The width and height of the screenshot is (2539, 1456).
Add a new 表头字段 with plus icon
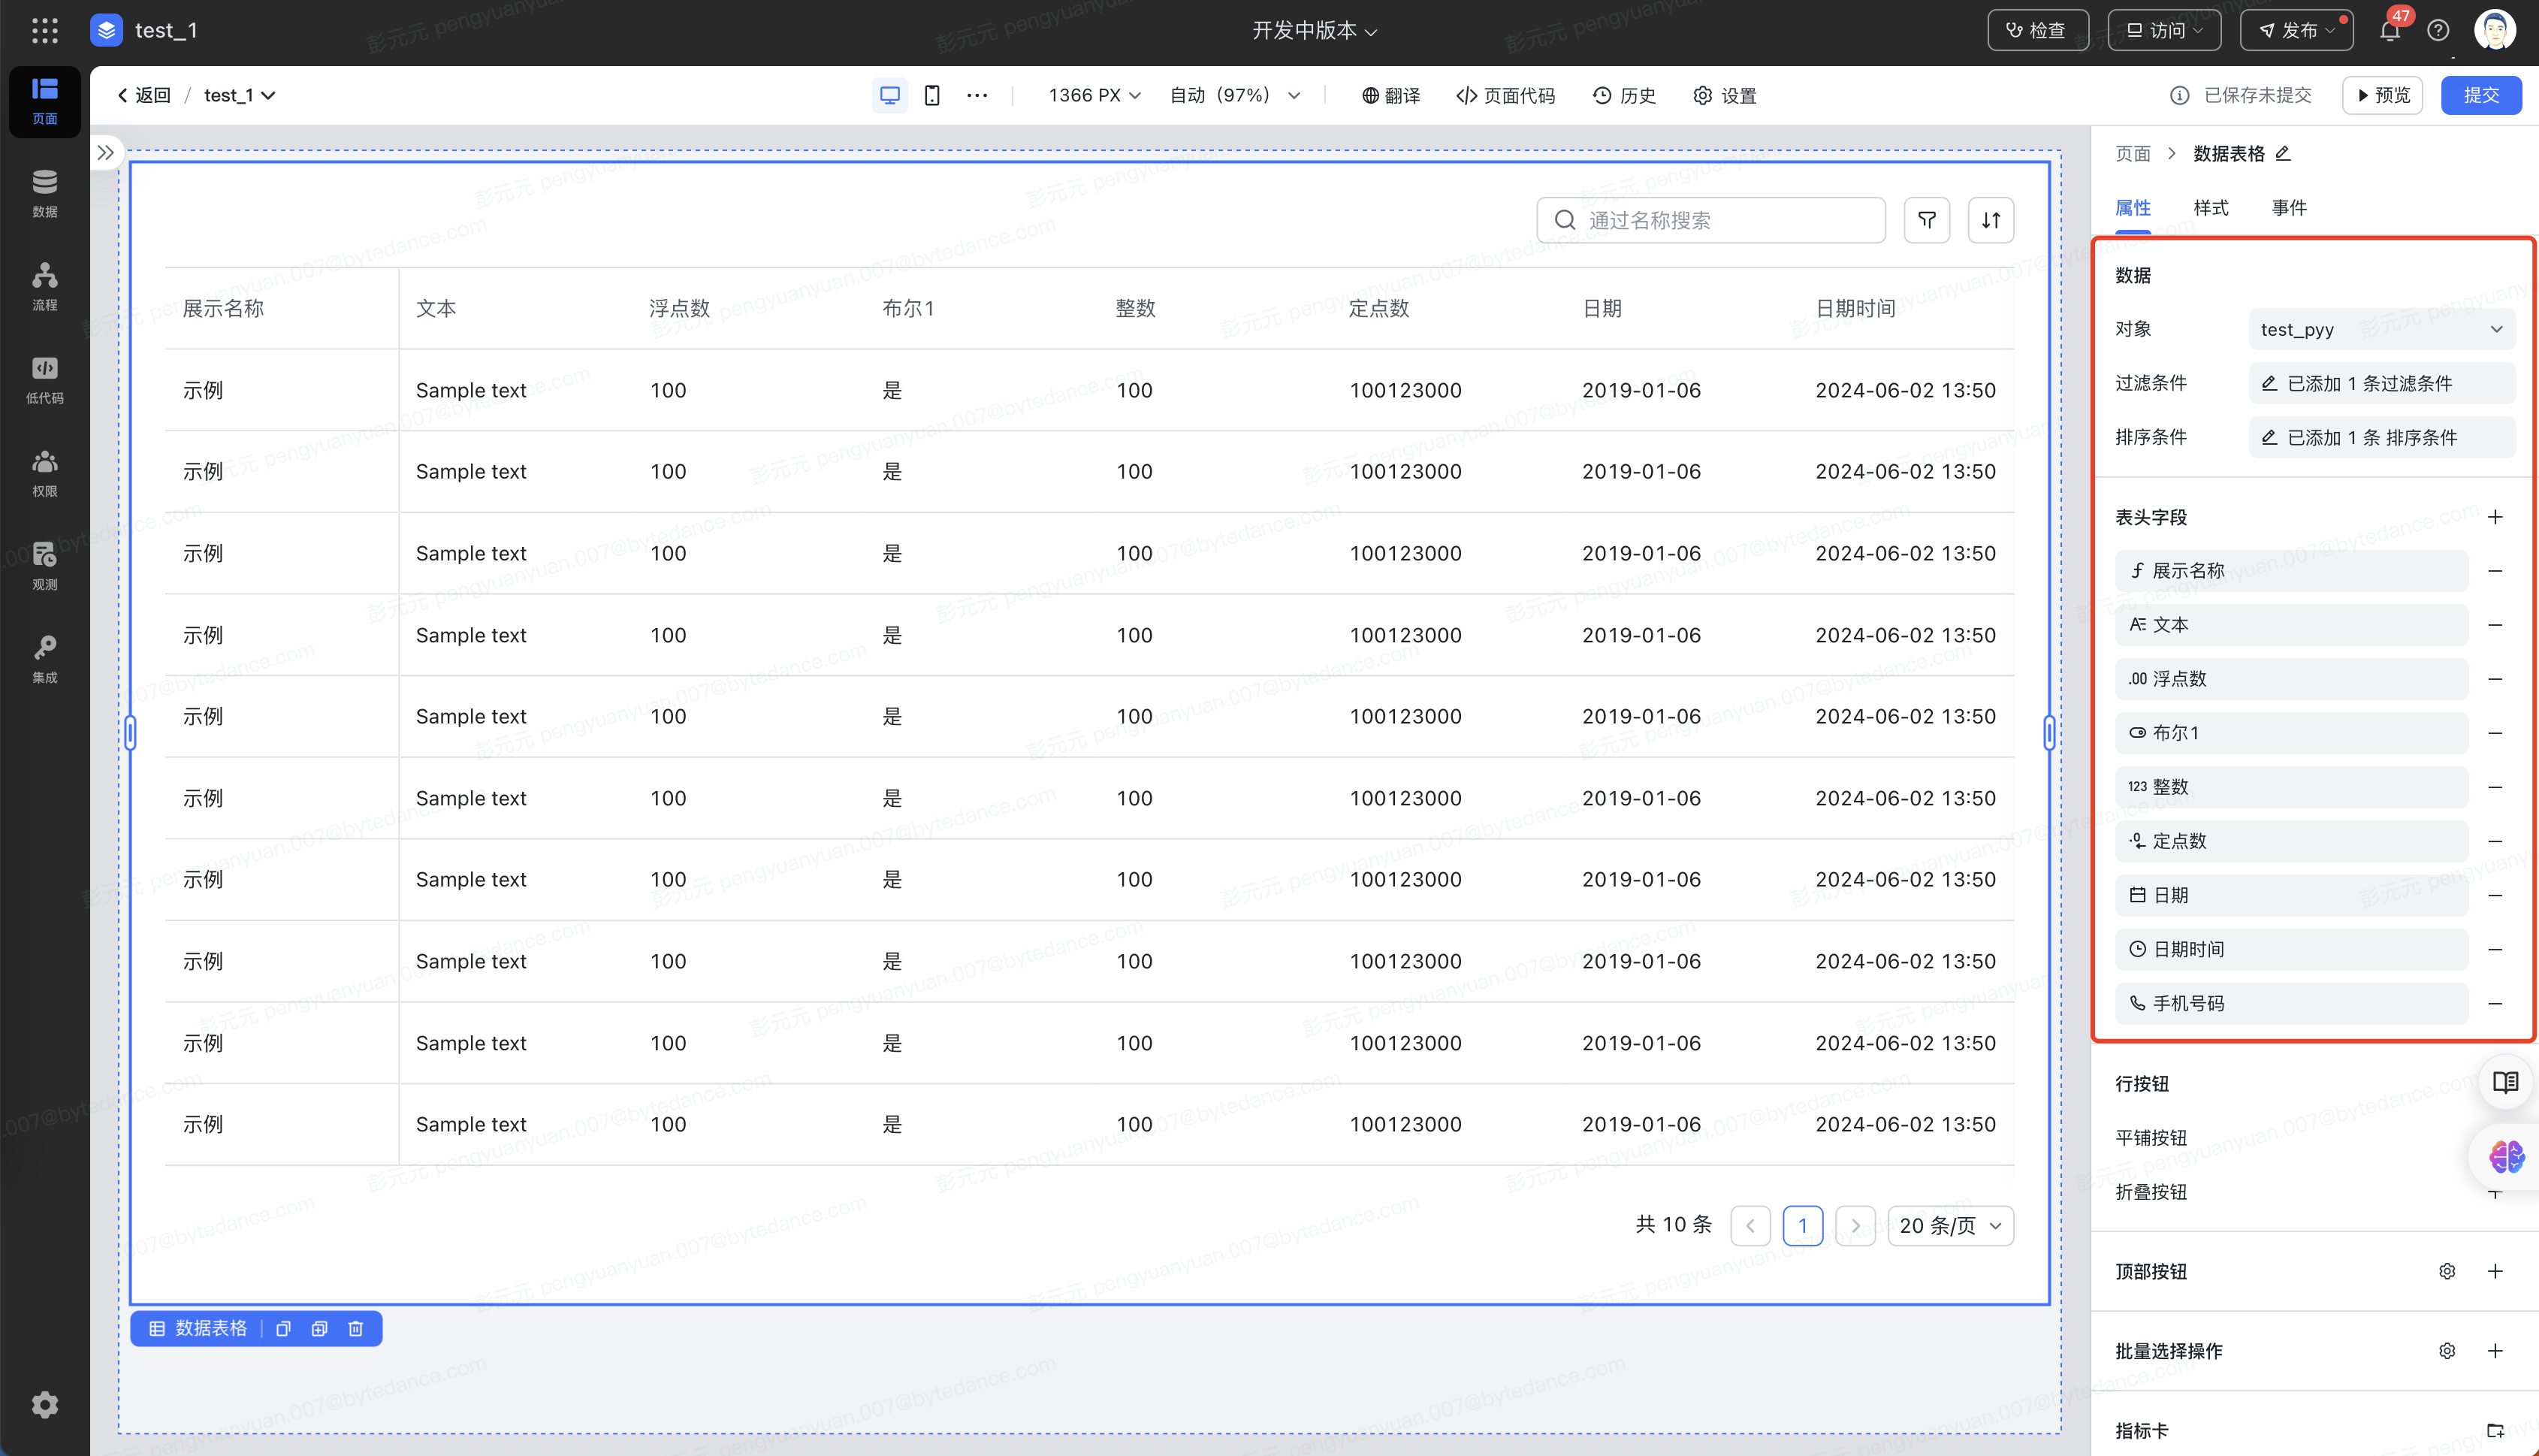2495,517
